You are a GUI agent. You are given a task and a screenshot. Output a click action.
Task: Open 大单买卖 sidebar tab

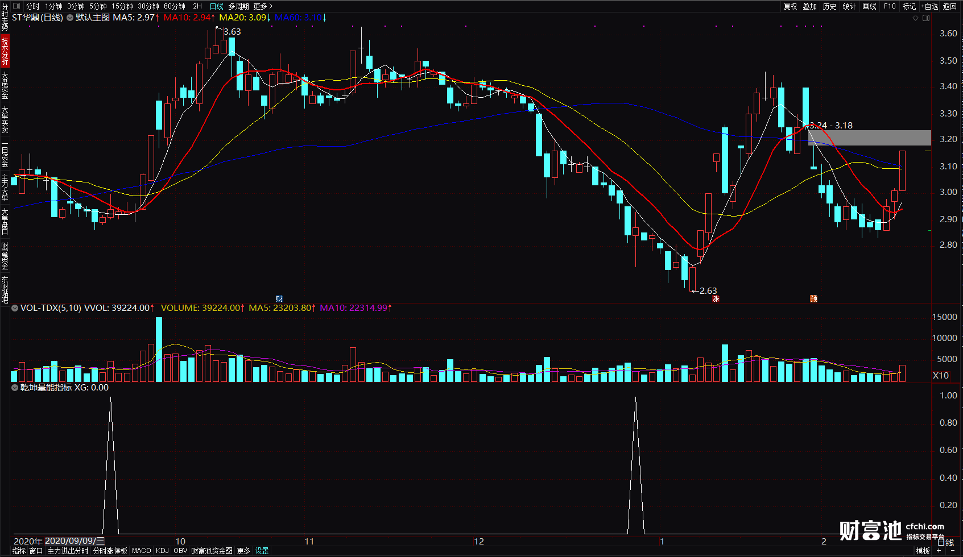(5, 119)
